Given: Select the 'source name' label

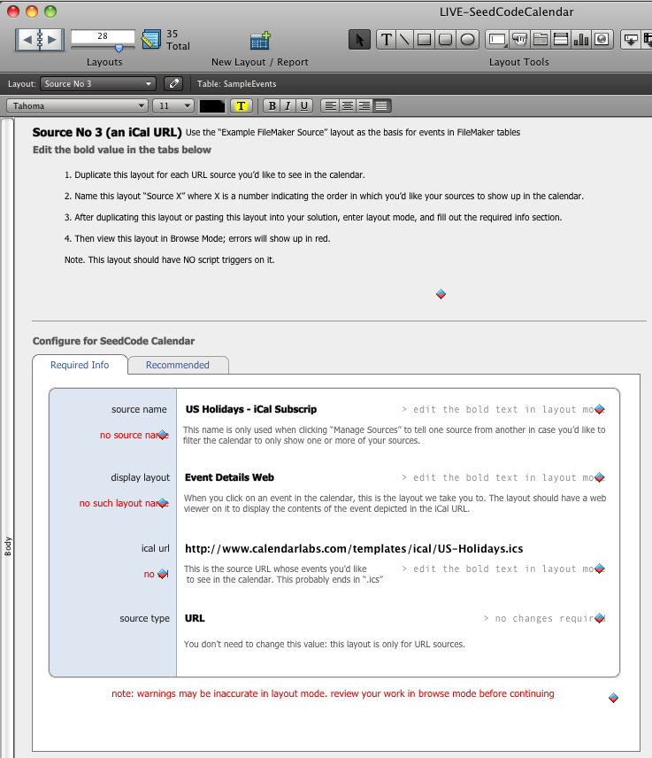Looking at the screenshot, I should pyautogui.click(x=139, y=409).
